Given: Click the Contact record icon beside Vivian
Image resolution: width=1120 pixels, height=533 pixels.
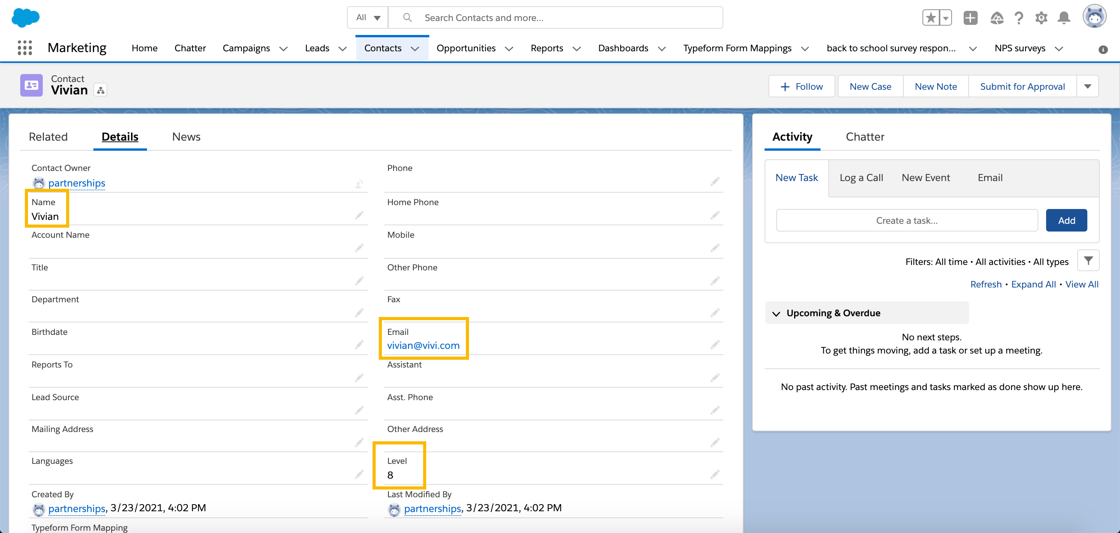Looking at the screenshot, I should [x=31, y=85].
